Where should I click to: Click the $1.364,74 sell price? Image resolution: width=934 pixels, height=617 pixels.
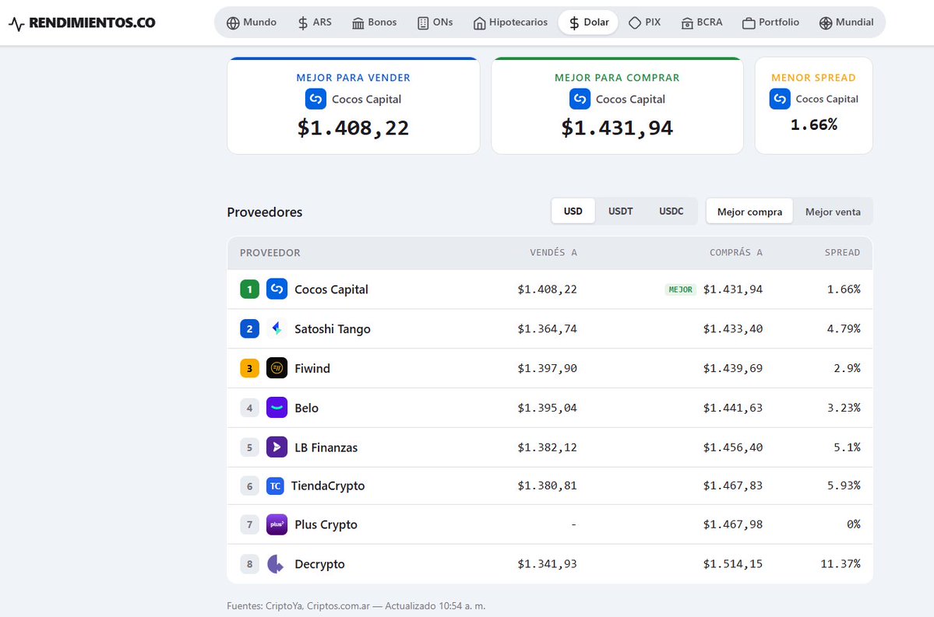(x=547, y=328)
